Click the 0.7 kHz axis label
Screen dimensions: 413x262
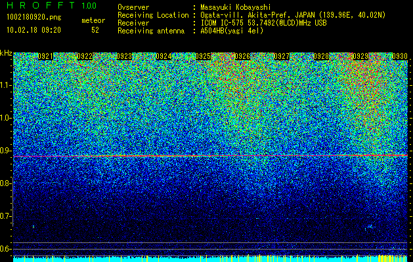5,216
